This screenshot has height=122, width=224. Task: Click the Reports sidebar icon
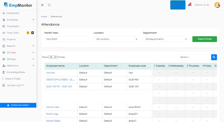4,46
